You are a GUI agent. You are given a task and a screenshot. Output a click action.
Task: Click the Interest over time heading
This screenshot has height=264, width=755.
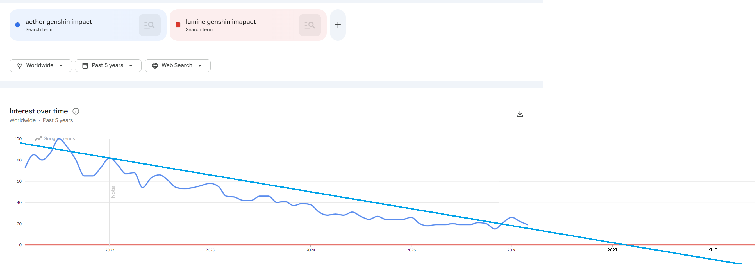39,111
